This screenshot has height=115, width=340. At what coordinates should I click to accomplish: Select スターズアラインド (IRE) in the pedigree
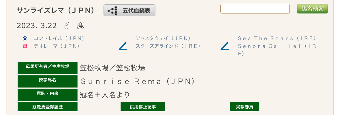click(x=168, y=46)
